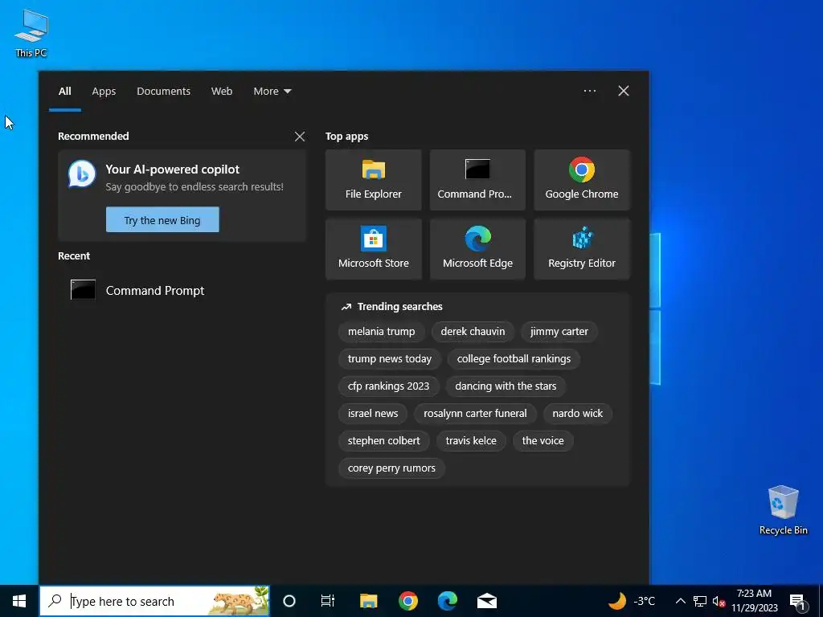Image resolution: width=823 pixels, height=617 pixels.
Task: Search trending 'israel news'
Action: [x=373, y=414]
